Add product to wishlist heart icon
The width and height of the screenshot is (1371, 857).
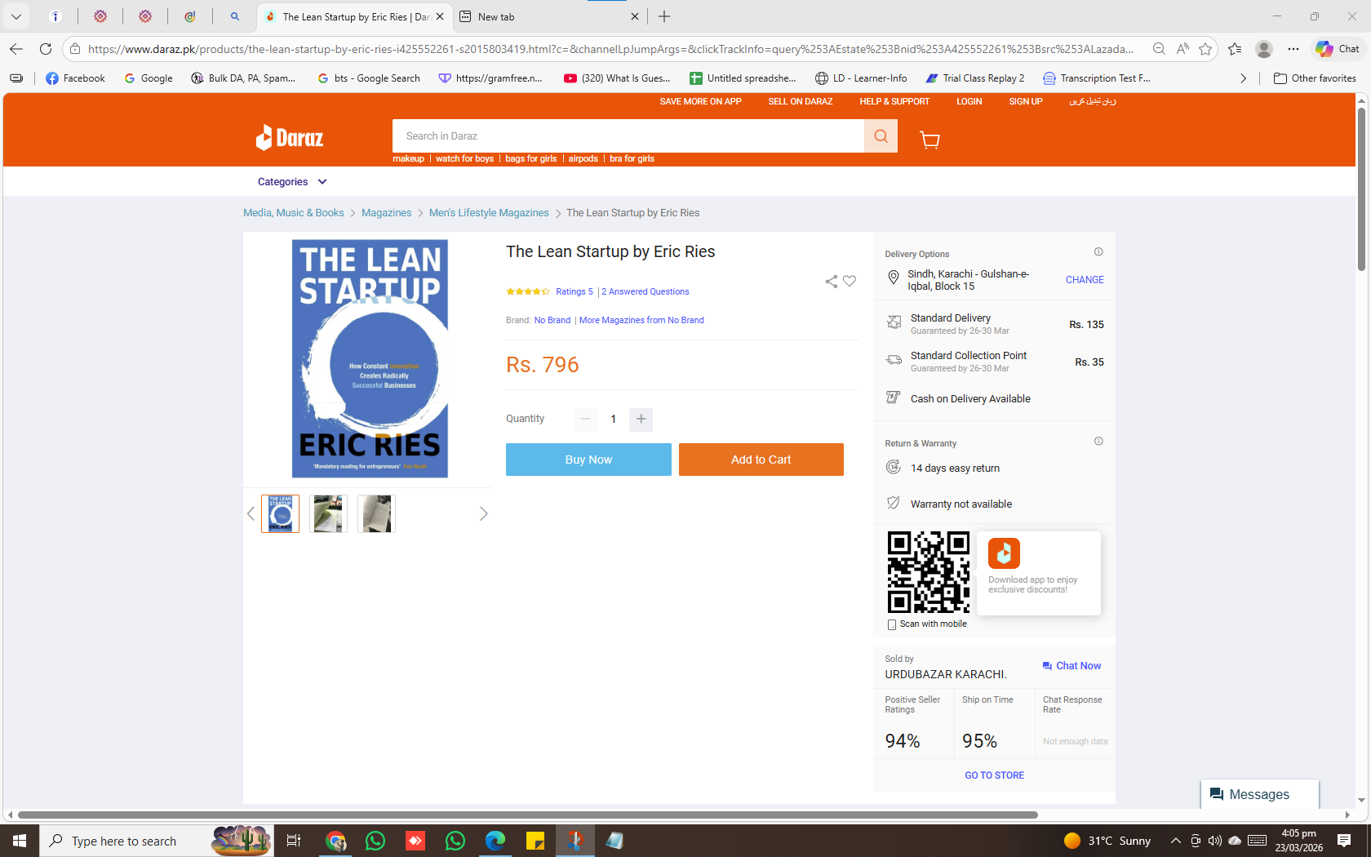click(x=850, y=282)
